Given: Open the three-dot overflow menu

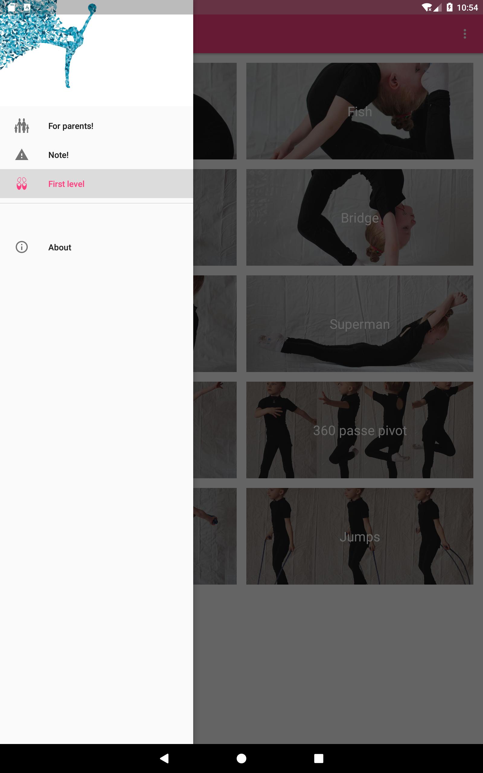Looking at the screenshot, I should coord(465,34).
